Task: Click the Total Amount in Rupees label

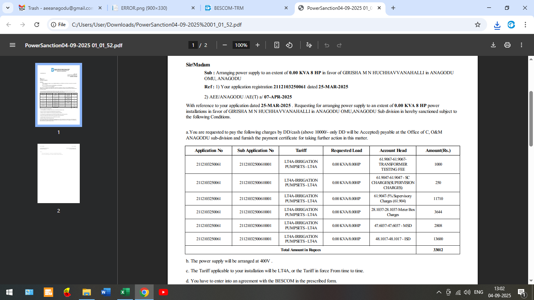Action: tap(301, 250)
